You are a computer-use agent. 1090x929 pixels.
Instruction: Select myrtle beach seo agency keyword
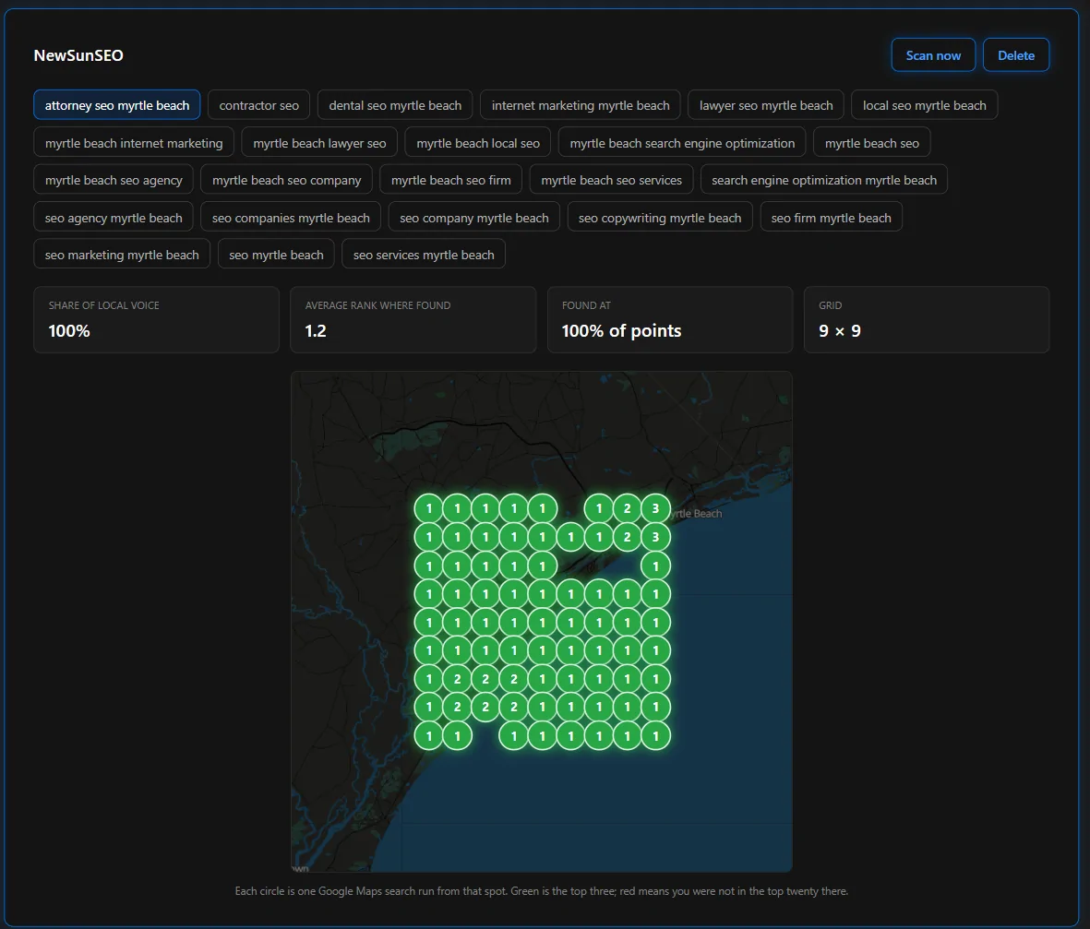(x=114, y=180)
